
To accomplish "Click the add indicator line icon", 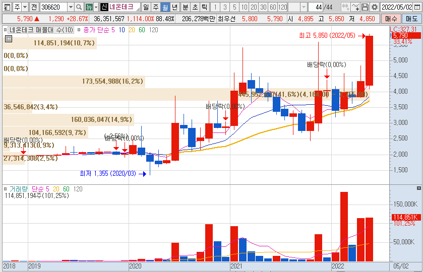I will 355,7.
